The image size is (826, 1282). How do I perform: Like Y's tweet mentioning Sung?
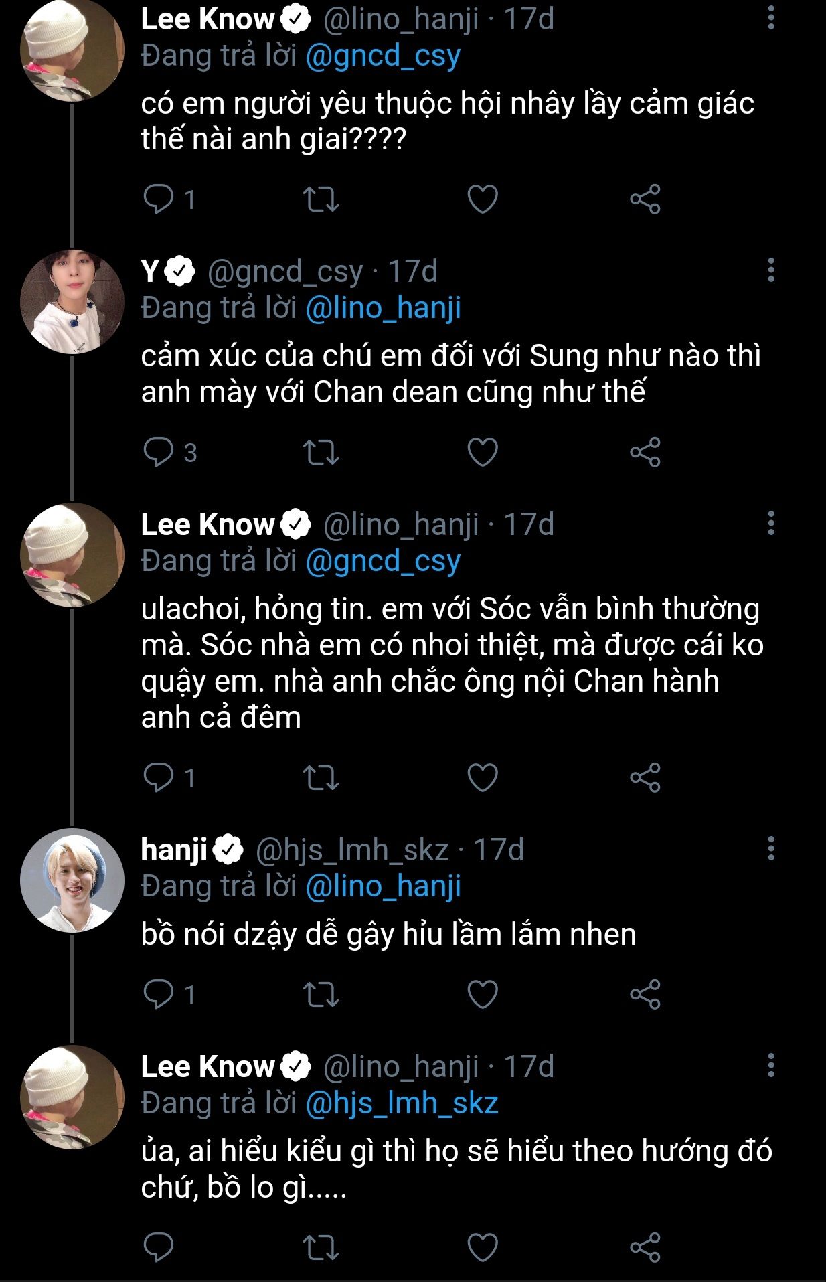482,452
